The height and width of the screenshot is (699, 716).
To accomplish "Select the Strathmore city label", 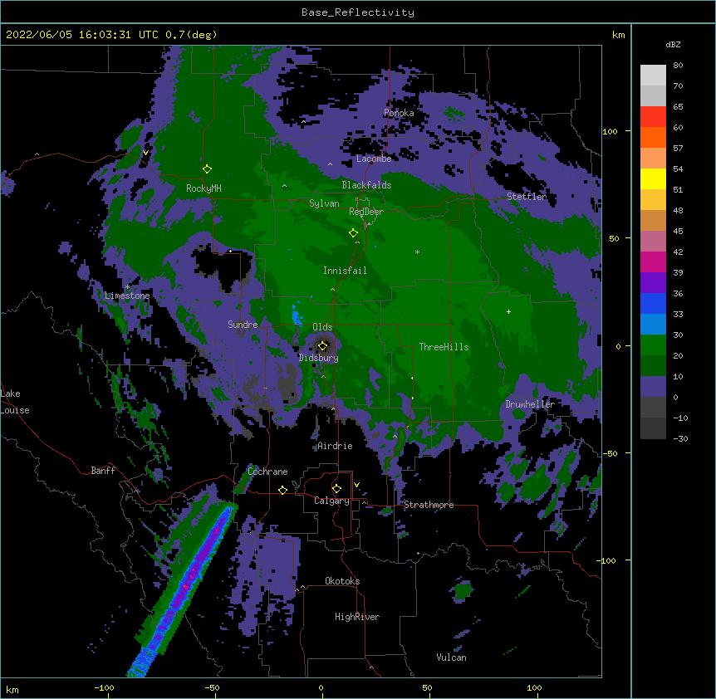I will click(x=429, y=505).
